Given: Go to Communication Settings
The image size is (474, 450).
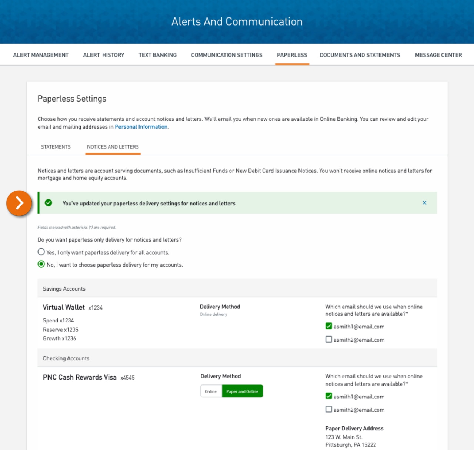Looking at the screenshot, I should (227, 55).
